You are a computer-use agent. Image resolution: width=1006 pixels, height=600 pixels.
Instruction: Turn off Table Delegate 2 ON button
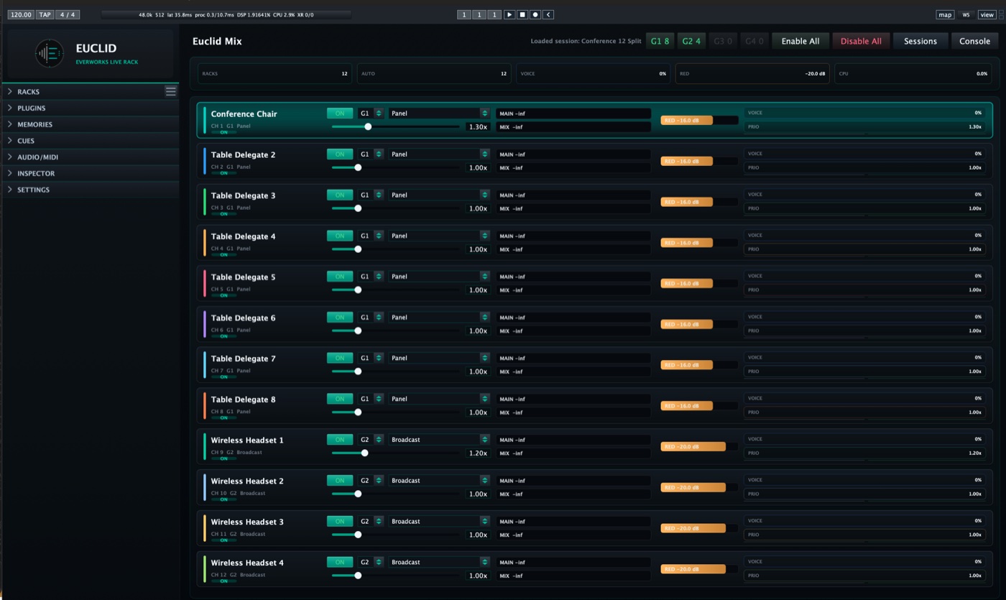pos(340,154)
